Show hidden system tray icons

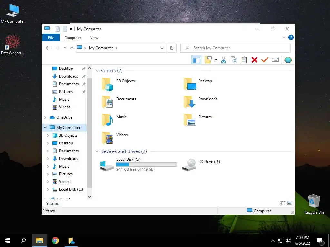tap(273, 241)
